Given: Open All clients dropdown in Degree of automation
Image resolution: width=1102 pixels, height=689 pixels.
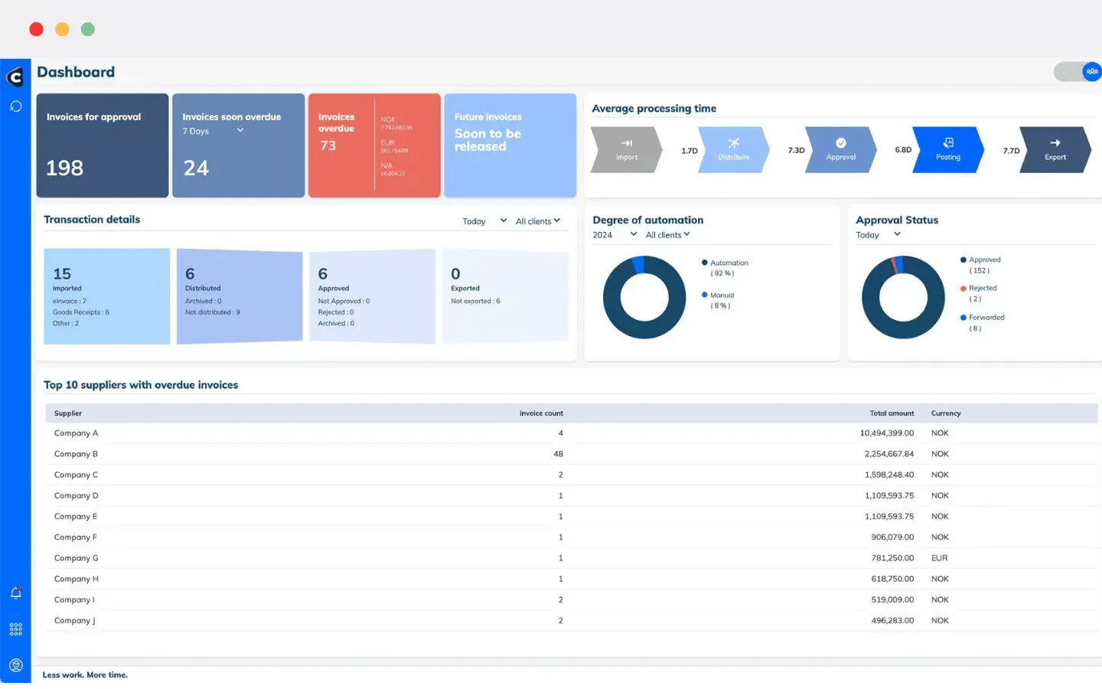Looking at the screenshot, I should 668,235.
